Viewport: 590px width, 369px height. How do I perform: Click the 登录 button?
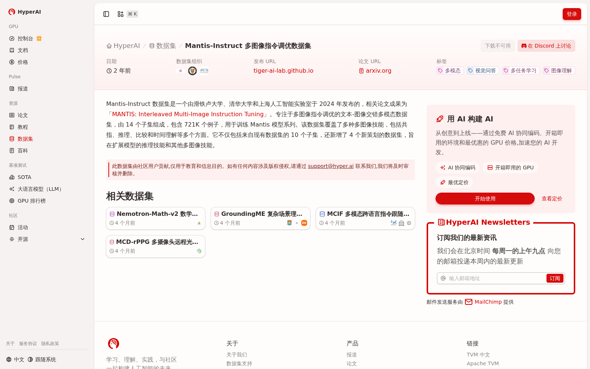(x=572, y=14)
